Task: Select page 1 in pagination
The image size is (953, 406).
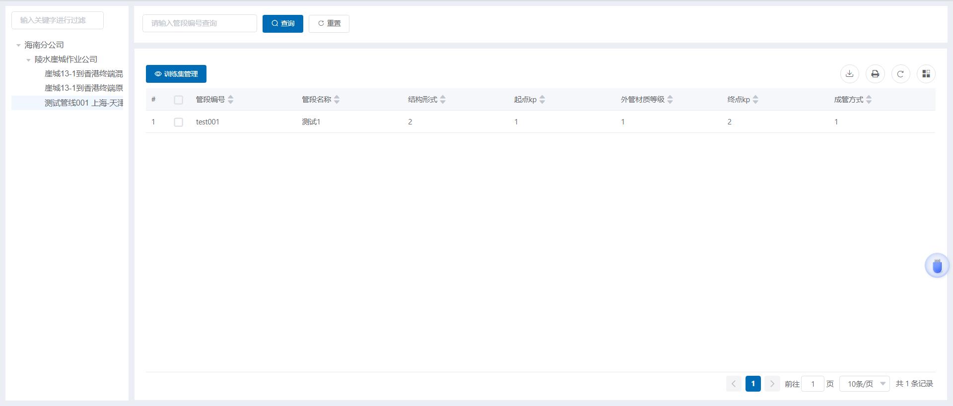Action: tap(753, 384)
